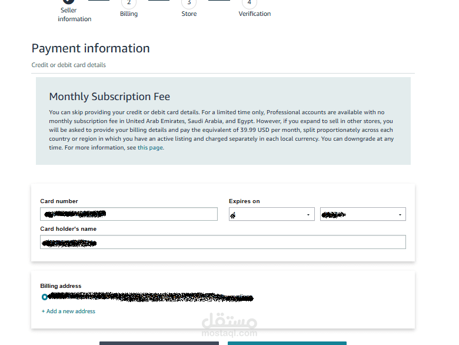The image size is (459, 345).
Task: Open the expiry year dropdown
Action: [363, 214]
